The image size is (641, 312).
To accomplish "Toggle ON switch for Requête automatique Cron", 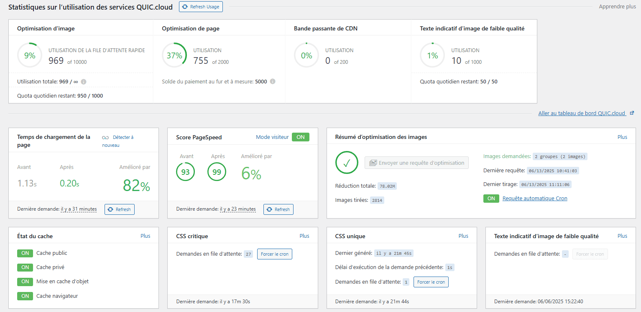I will 491,199.
